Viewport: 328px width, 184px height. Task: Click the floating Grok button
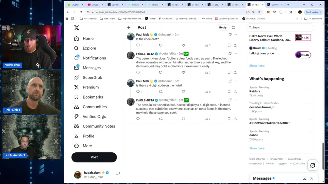(x=313, y=165)
